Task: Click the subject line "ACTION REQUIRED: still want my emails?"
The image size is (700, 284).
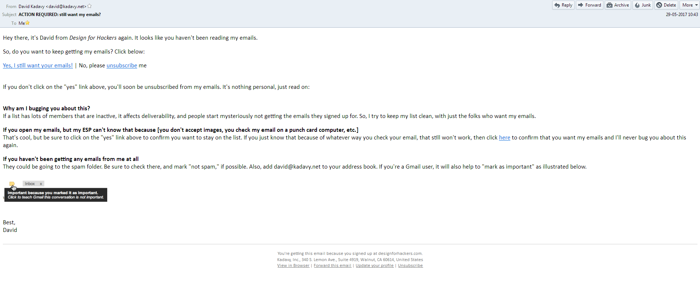Action: tap(60, 15)
